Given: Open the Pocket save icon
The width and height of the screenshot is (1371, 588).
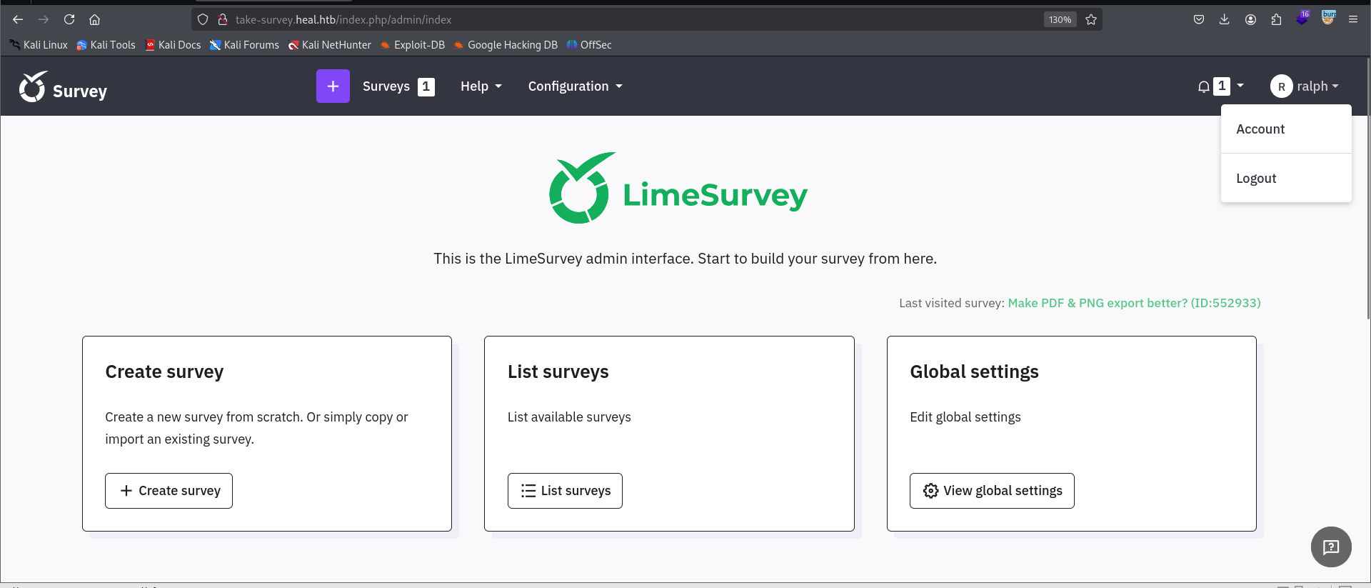Looking at the screenshot, I should coord(1199,19).
